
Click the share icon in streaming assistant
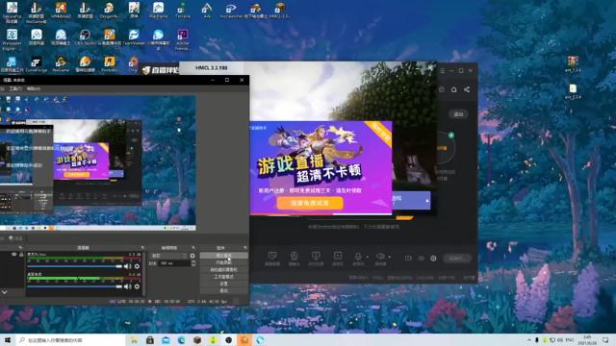pyautogui.click(x=467, y=89)
